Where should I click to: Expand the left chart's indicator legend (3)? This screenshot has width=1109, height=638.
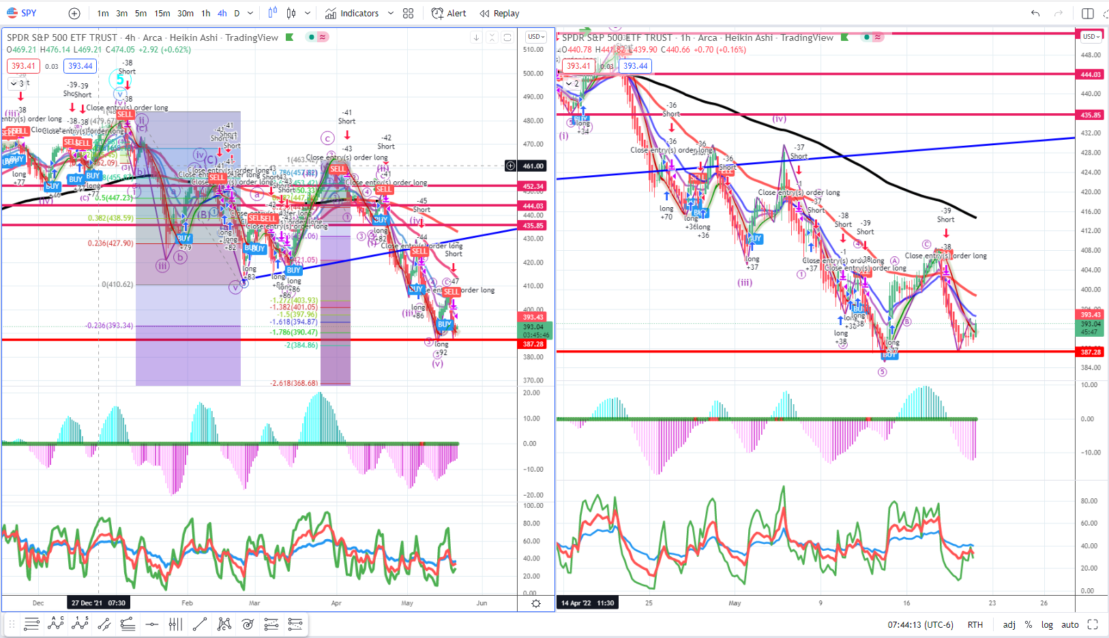(18, 84)
